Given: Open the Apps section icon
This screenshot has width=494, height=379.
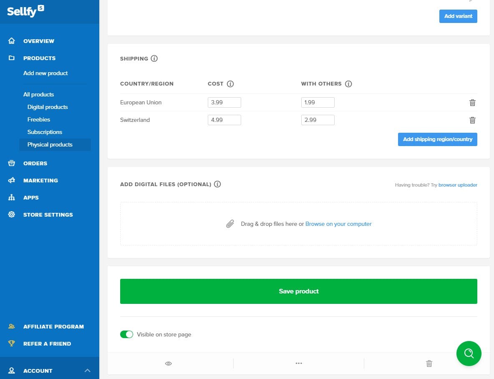Looking at the screenshot, I should pos(11,197).
